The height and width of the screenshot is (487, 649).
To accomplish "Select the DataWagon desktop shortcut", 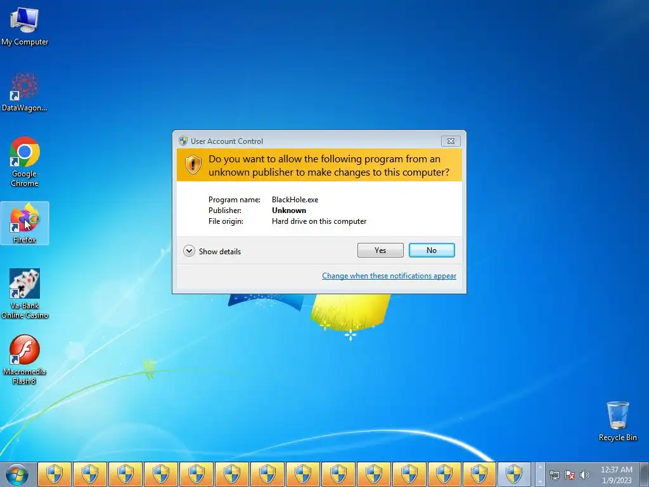I will point(25,92).
